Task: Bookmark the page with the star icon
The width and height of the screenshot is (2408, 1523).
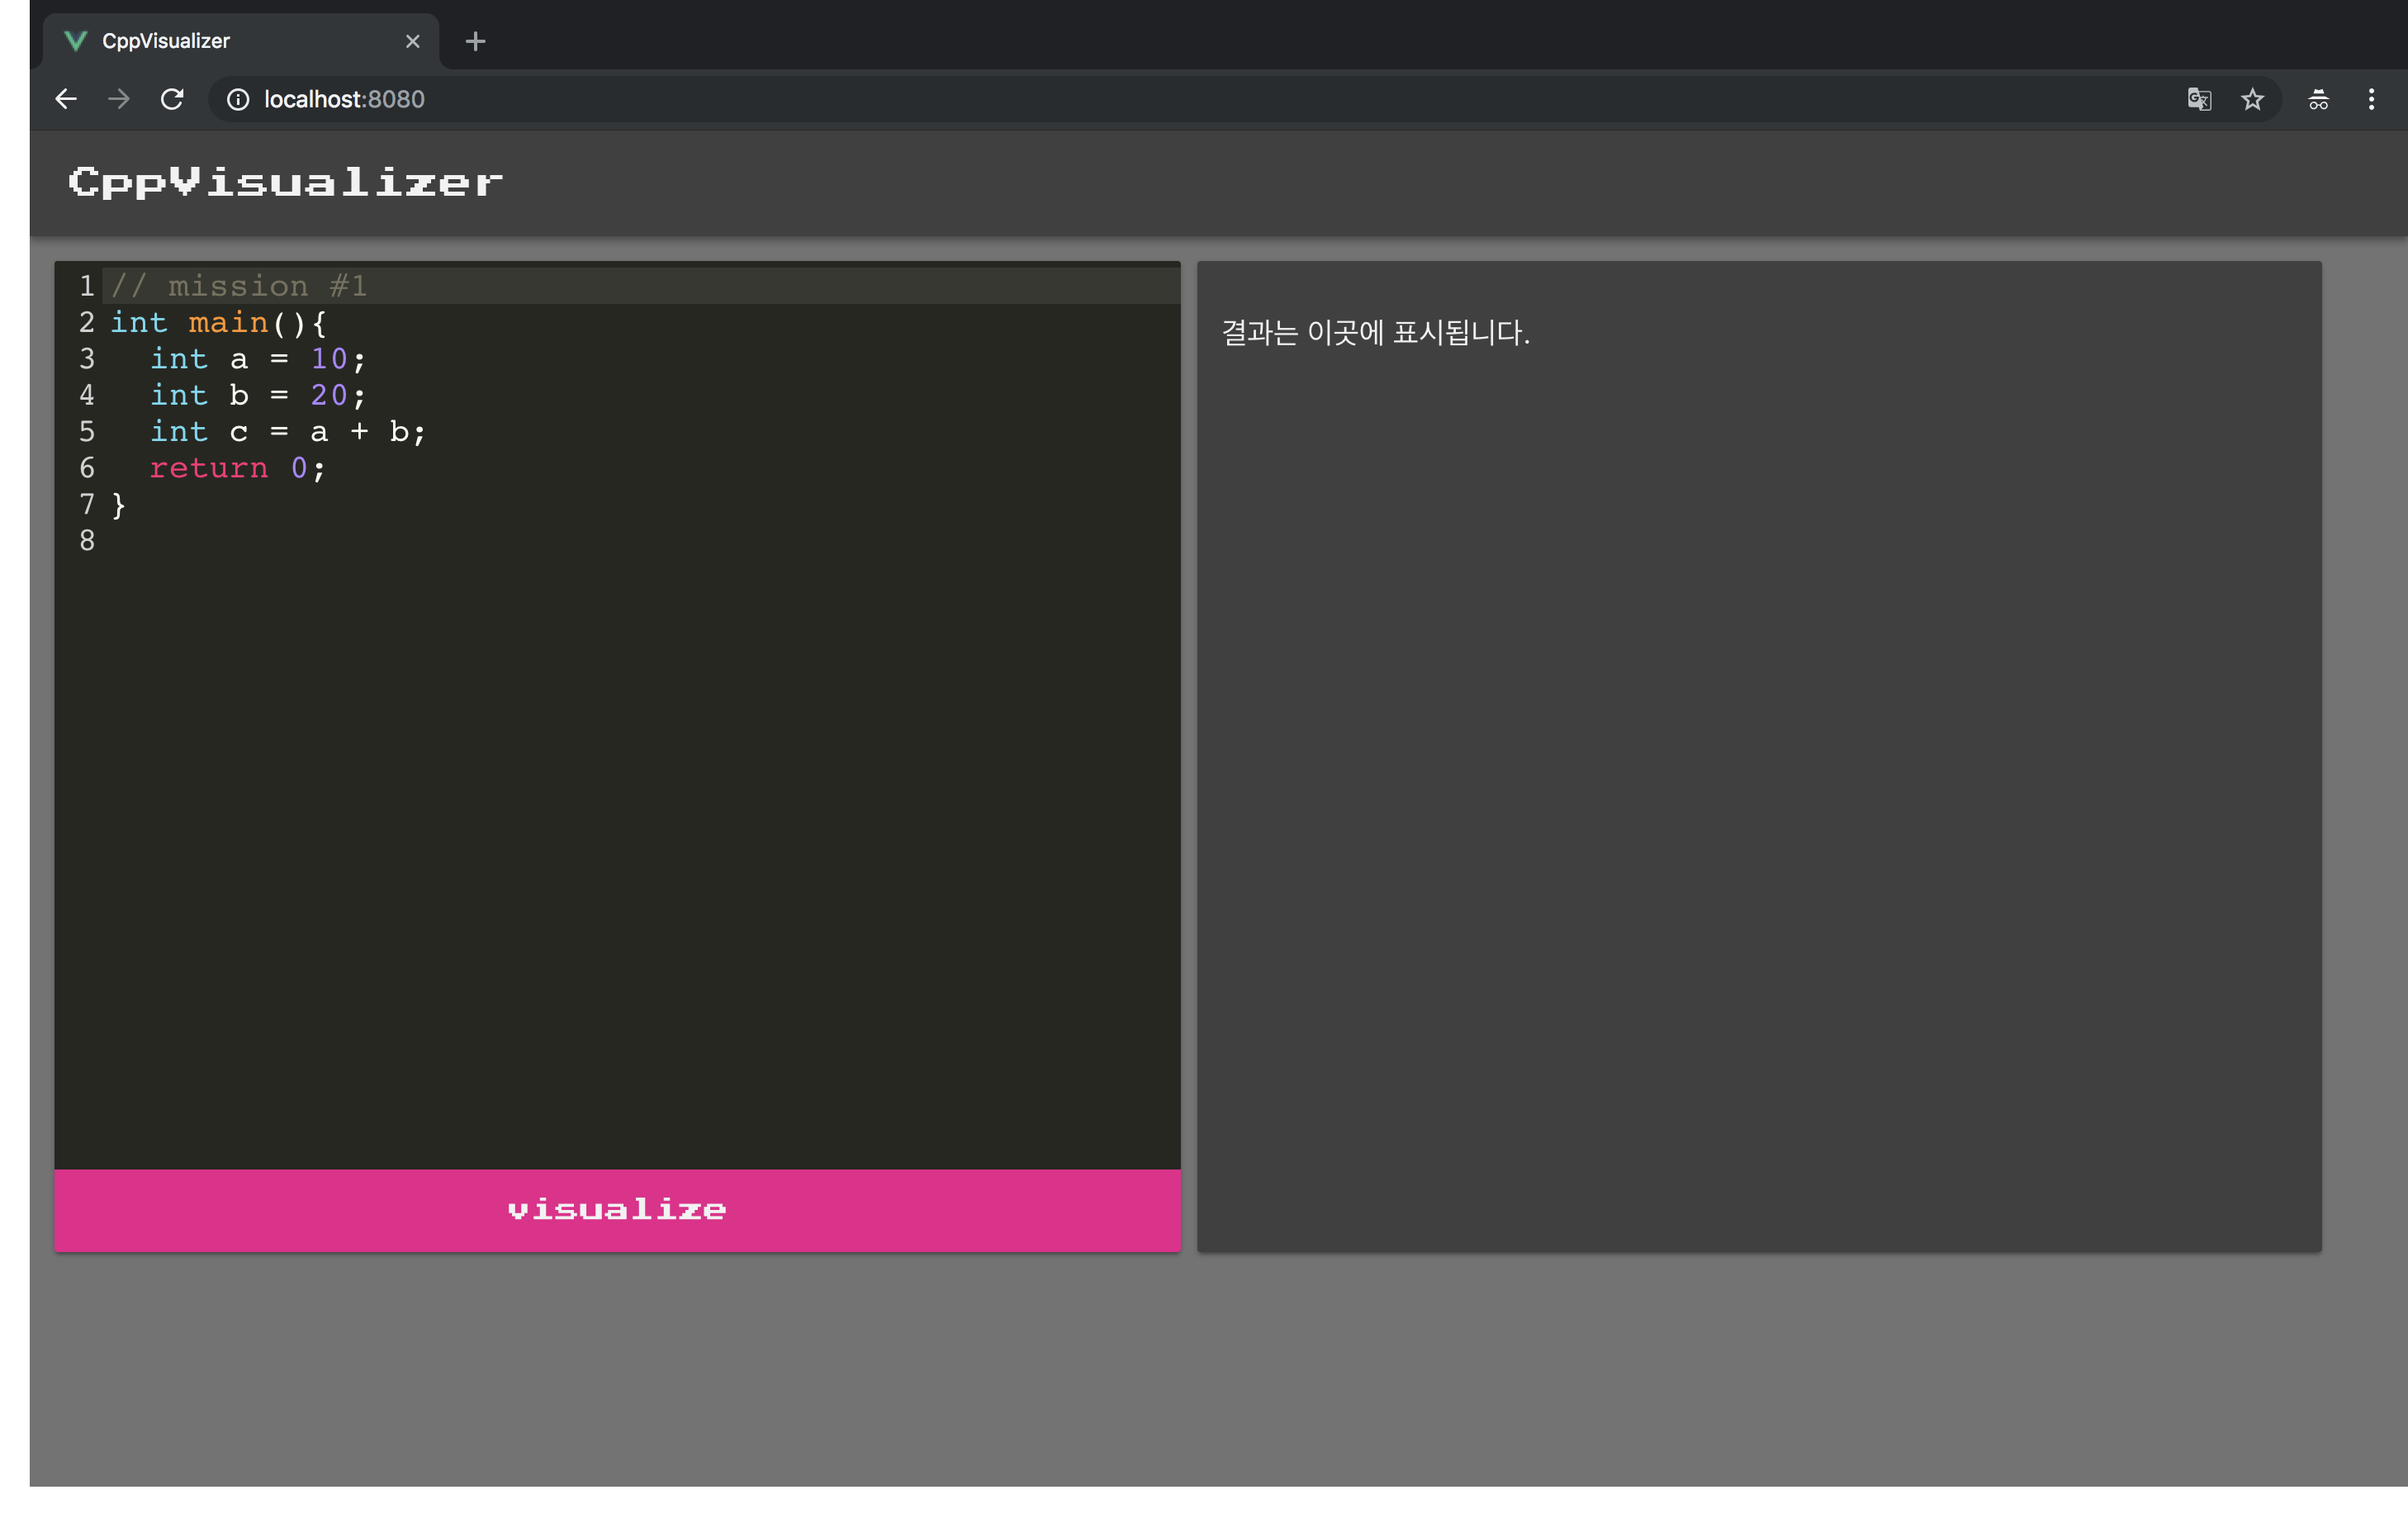Action: click(x=2252, y=99)
